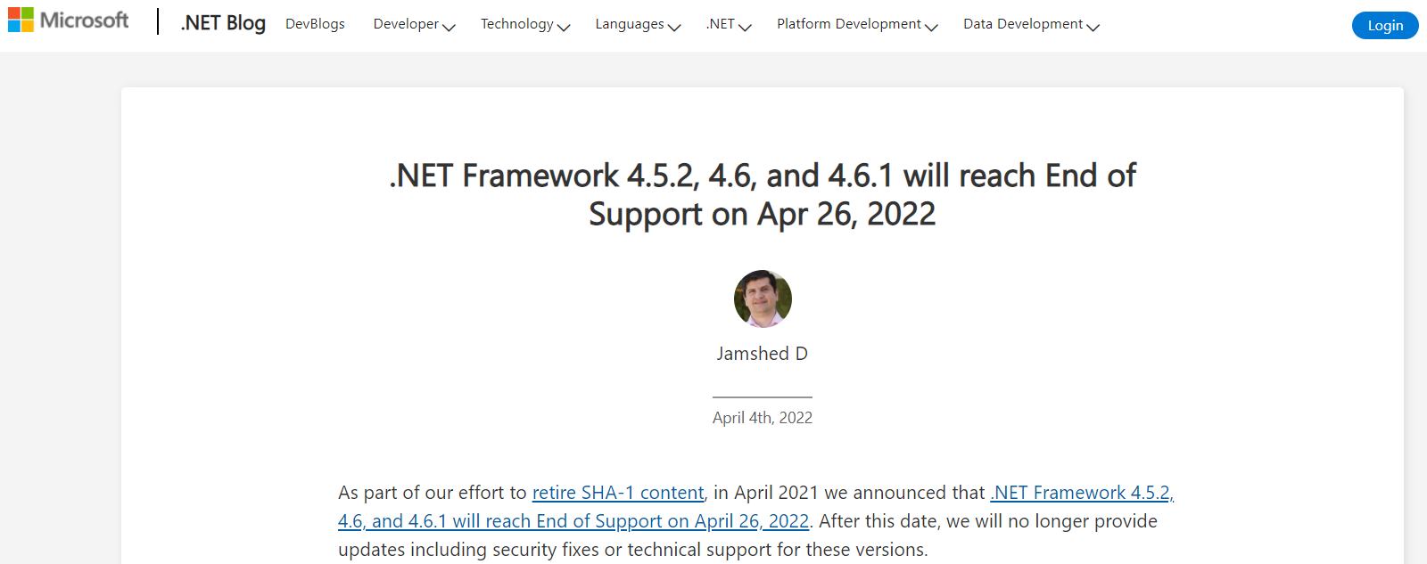The height and width of the screenshot is (564, 1427).
Task: Click the chevron next to Developer
Action: click(x=449, y=28)
